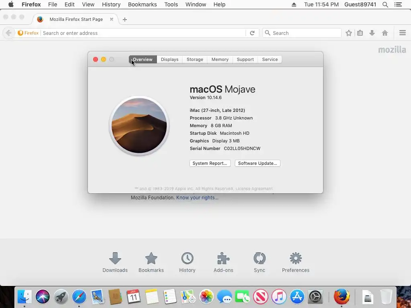Open the Downloads shortcut on the start page
The width and height of the screenshot is (411, 308).
click(115, 262)
